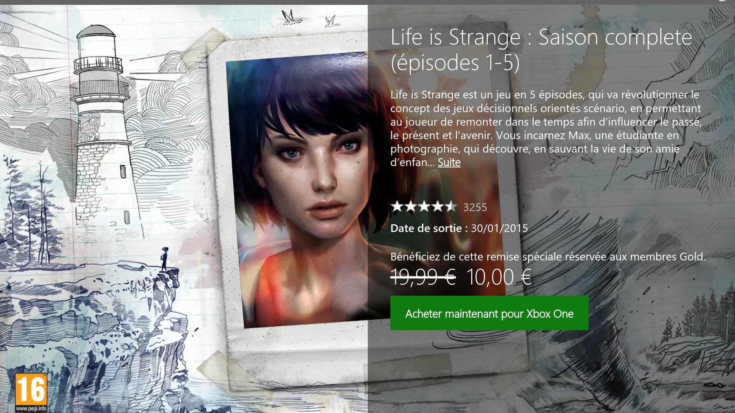The height and width of the screenshot is (413, 735).
Task: Click the game description paragraph
Action: point(546,128)
